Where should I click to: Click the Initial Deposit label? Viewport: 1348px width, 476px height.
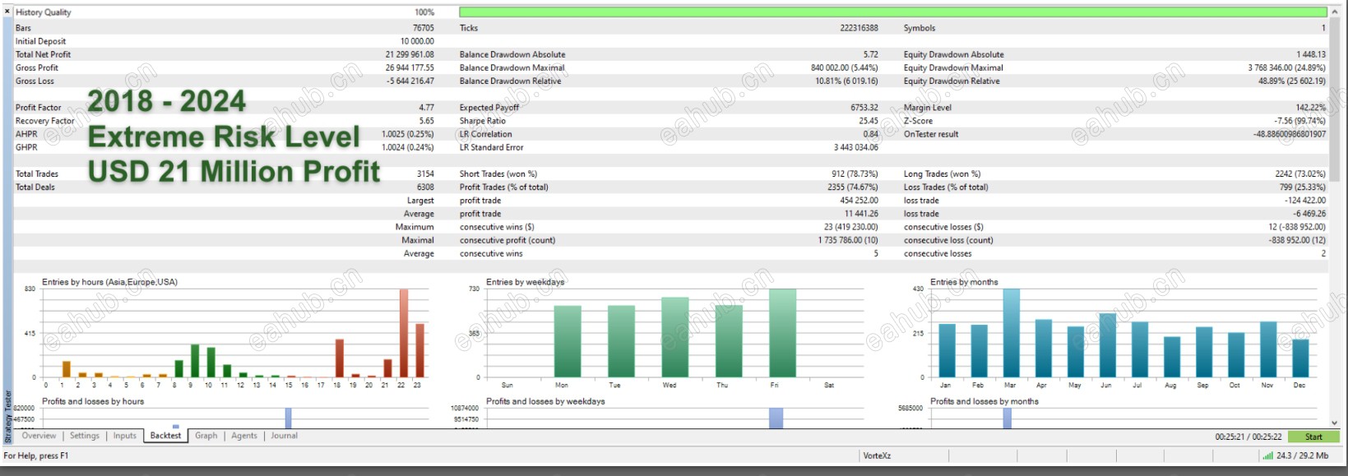[x=40, y=41]
